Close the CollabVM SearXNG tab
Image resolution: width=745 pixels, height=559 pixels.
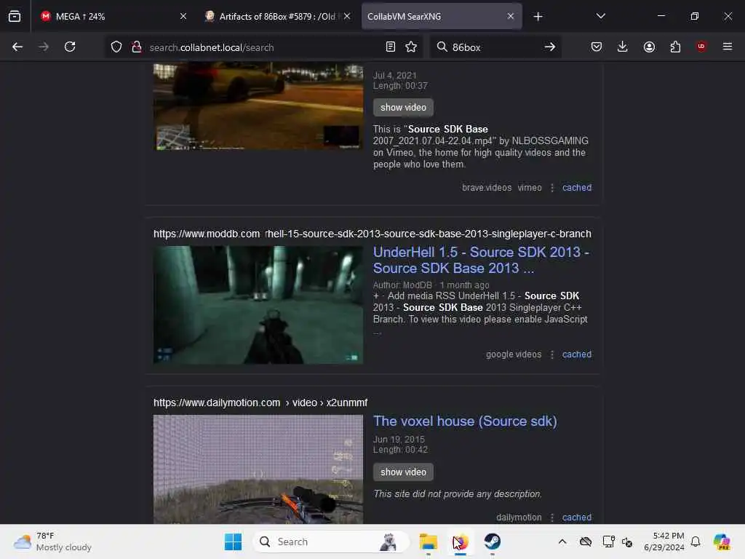[510, 16]
